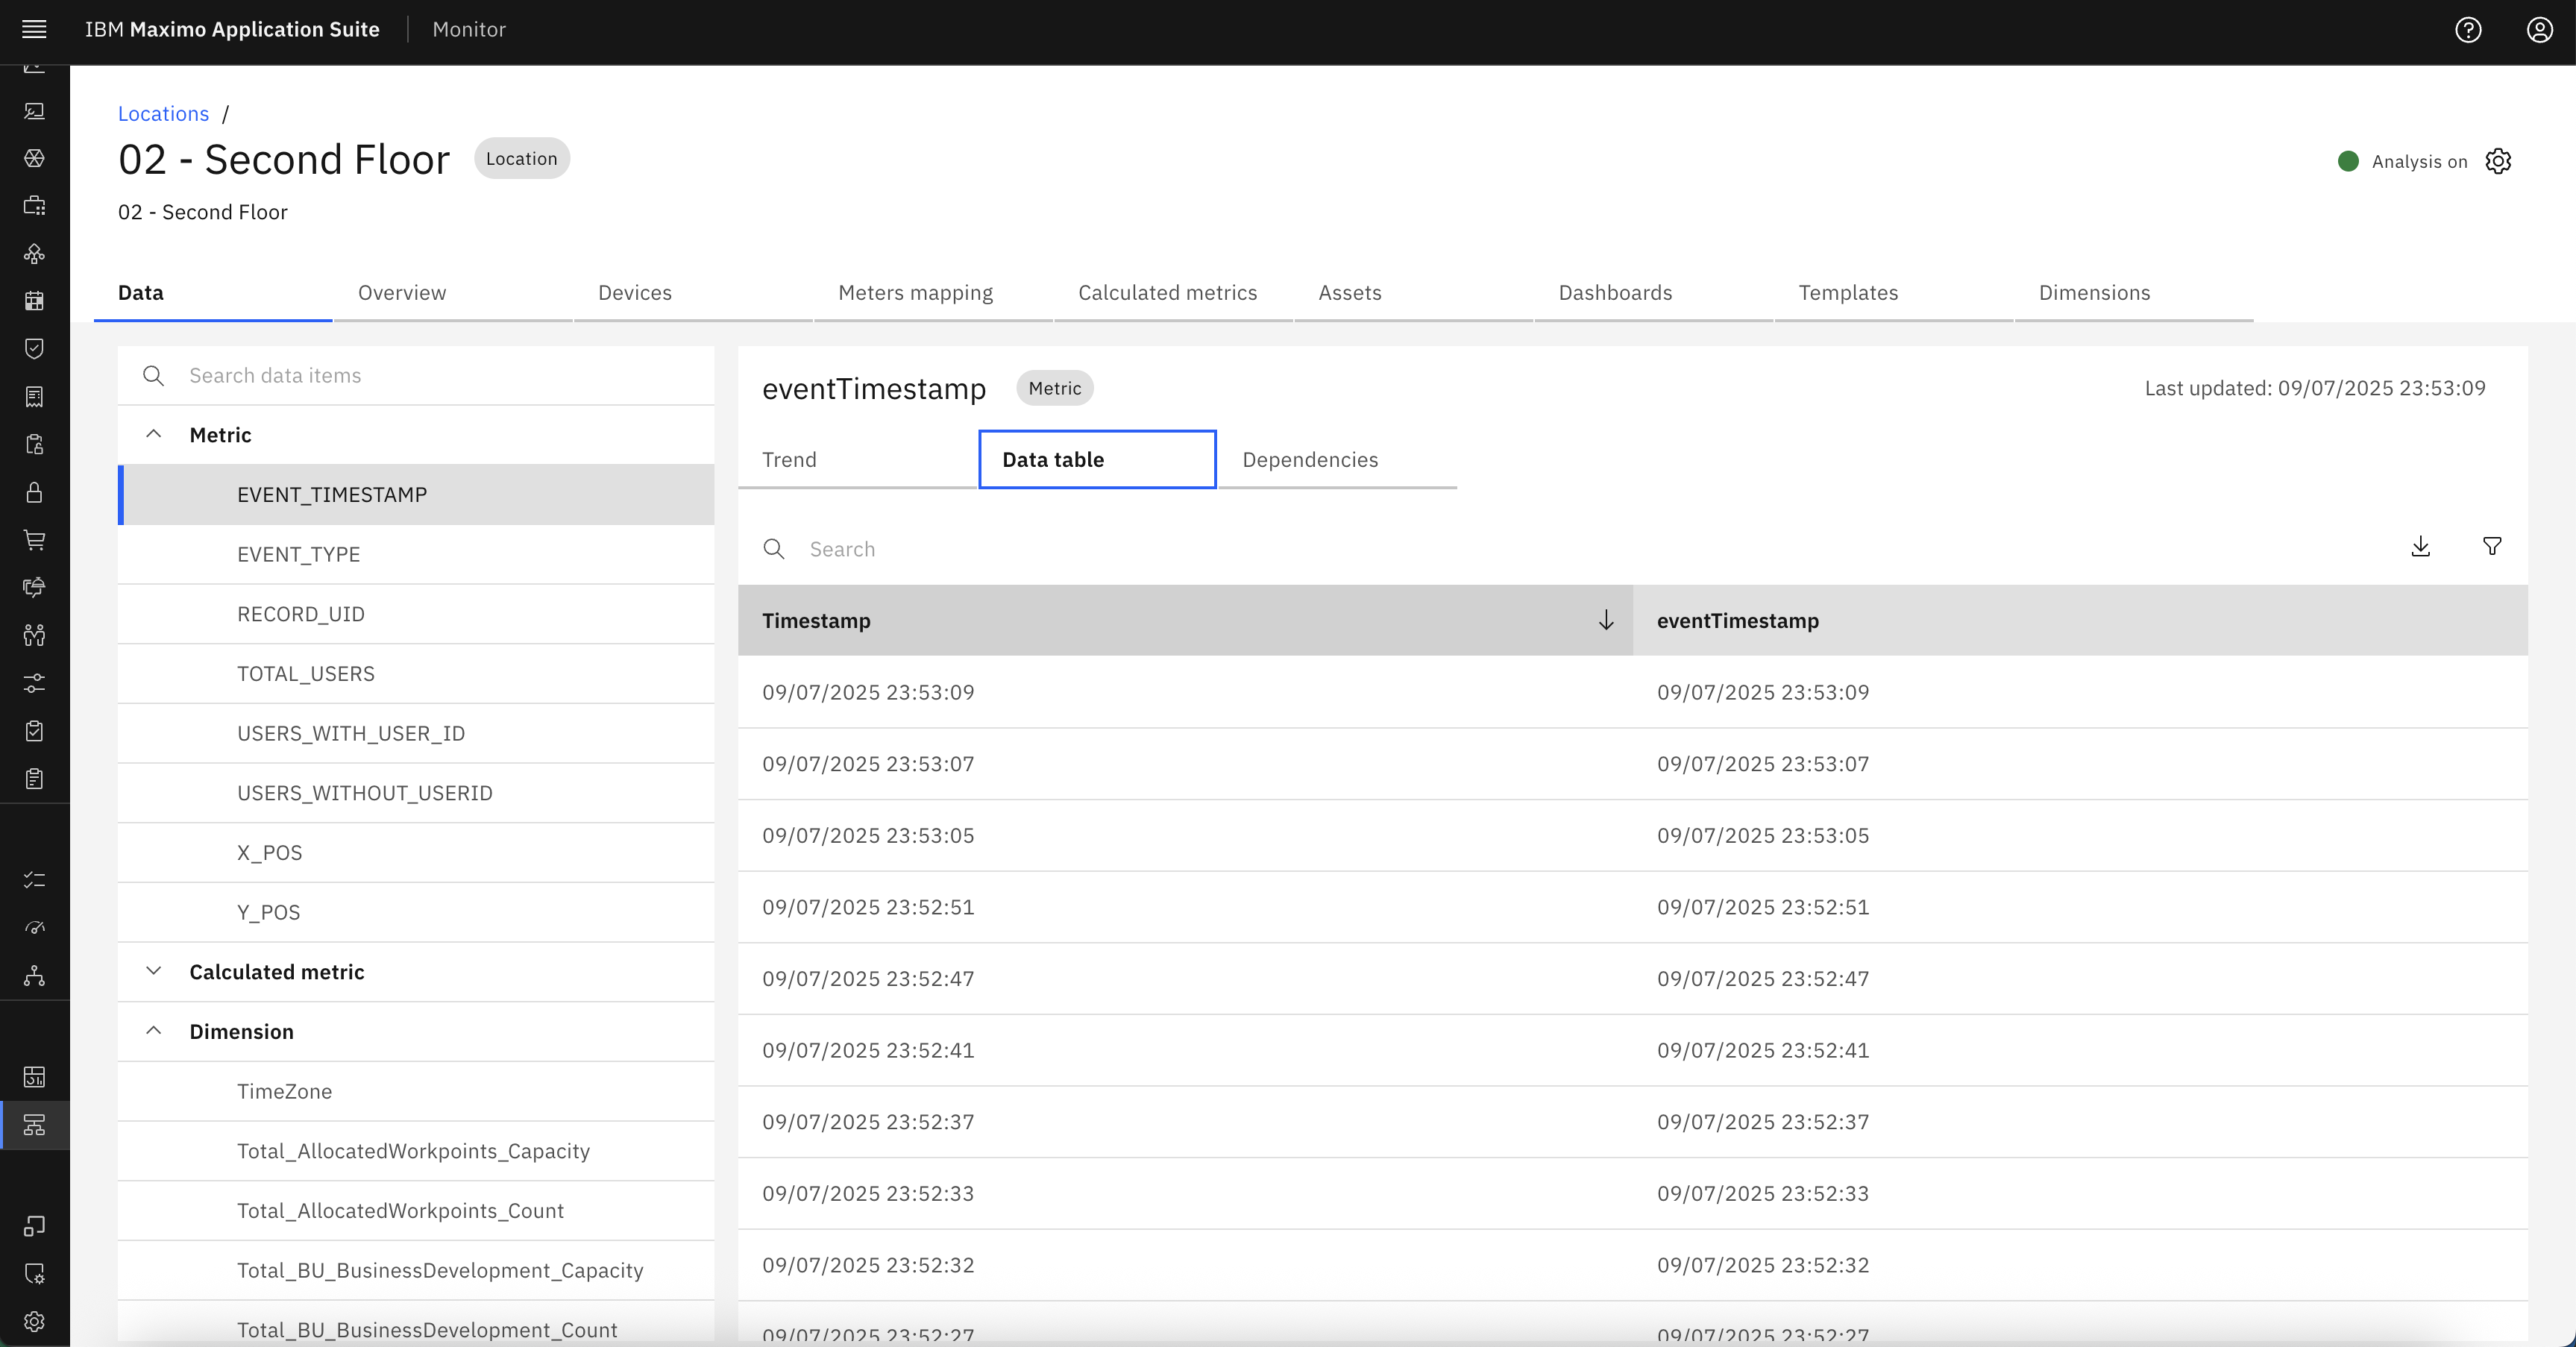Click the shopping cart sidebar icon

click(34, 540)
